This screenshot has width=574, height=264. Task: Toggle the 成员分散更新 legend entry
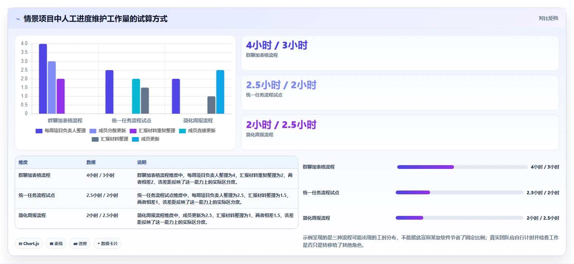click(108, 131)
